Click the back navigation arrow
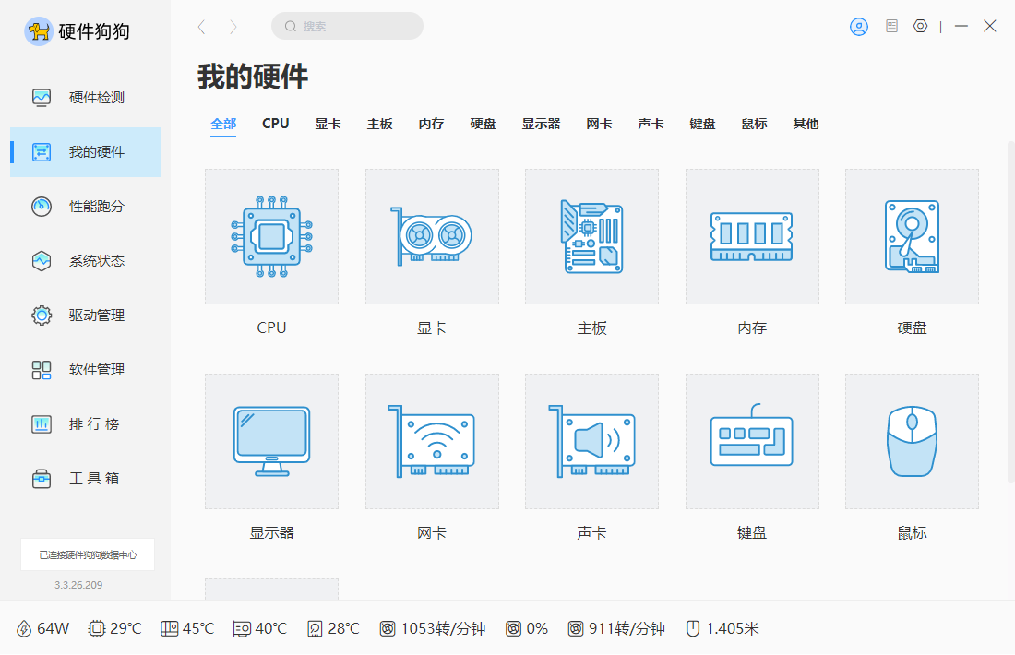The height and width of the screenshot is (655, 1015). 201,27
